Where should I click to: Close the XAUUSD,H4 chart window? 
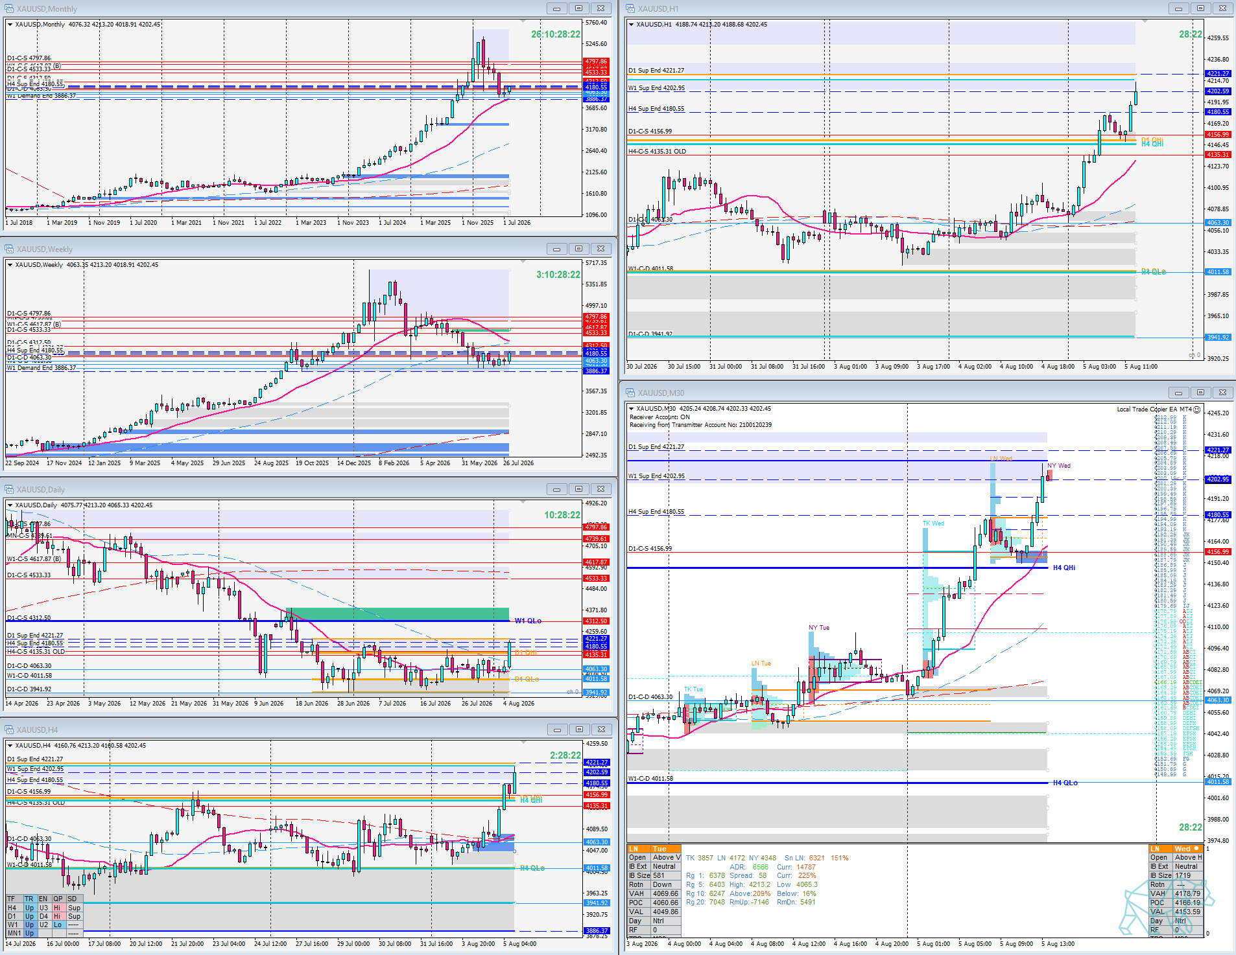pos(600,730)
